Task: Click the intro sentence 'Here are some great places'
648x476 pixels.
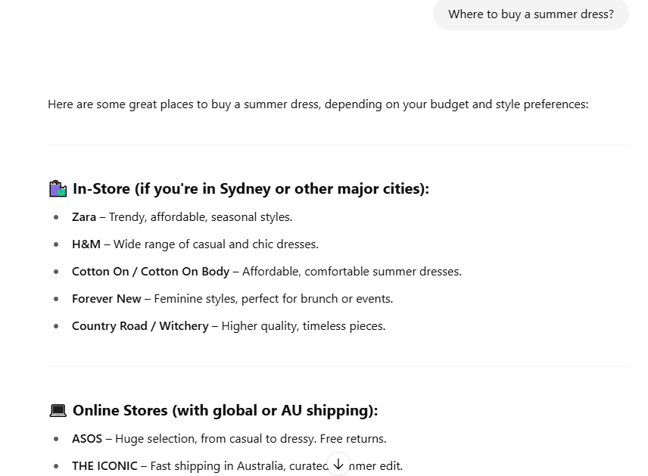Action: pyautogui.click(x=318, y=104)
